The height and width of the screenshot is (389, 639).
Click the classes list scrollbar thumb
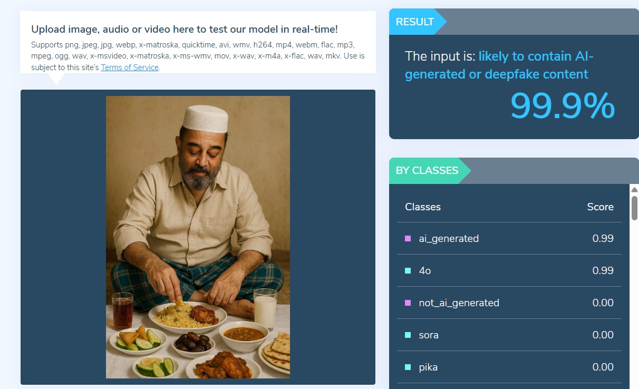pyautogui.click(x=634, y=208)
